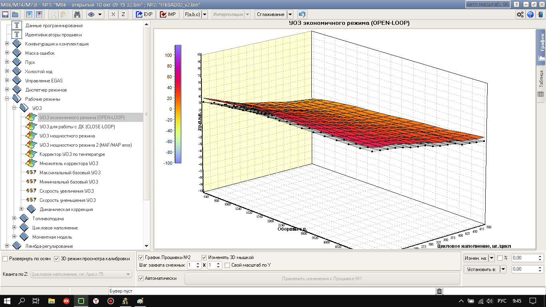Click the exit door icon
546x307 pixels.
(540, 14)
